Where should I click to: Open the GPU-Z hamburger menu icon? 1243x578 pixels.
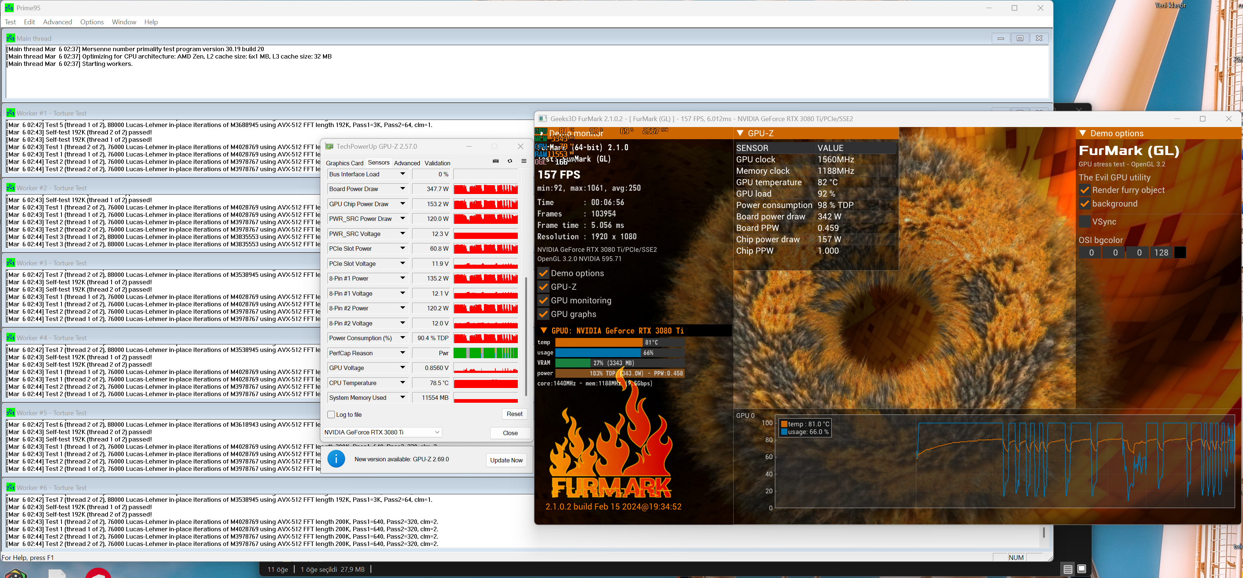pyautogui.click(x=524, y=161)
